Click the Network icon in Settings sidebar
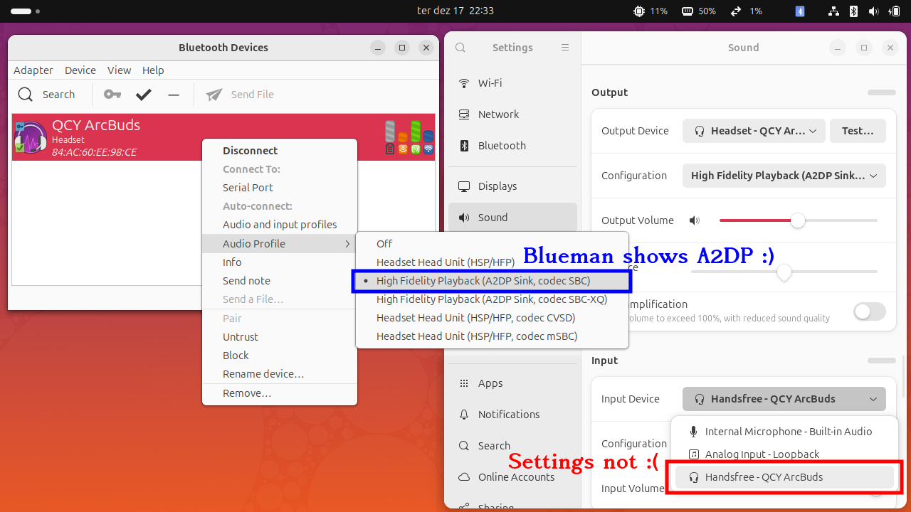The height and width of the screenshot is (512, 911). (464, 114)
